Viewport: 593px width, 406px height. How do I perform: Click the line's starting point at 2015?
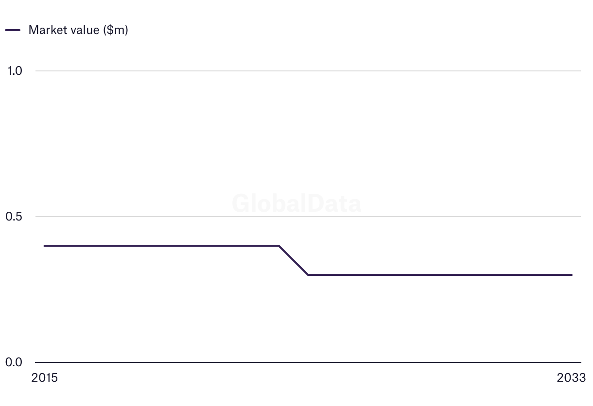point(45,246)
